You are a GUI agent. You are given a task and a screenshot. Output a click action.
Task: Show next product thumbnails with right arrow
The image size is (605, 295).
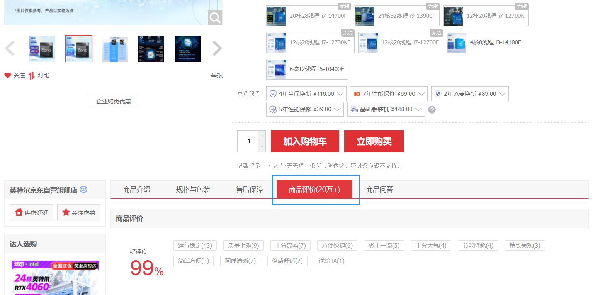coord(218,49)
